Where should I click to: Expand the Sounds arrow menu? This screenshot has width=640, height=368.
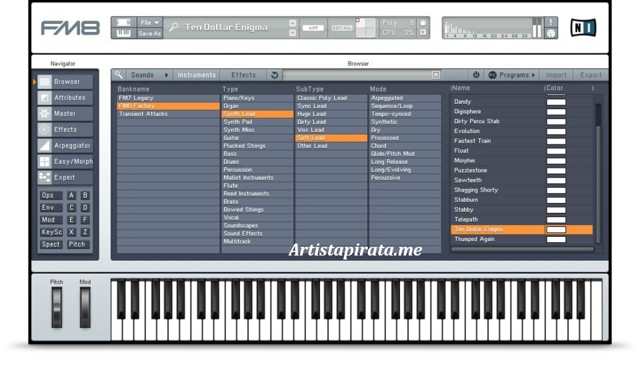167,75
